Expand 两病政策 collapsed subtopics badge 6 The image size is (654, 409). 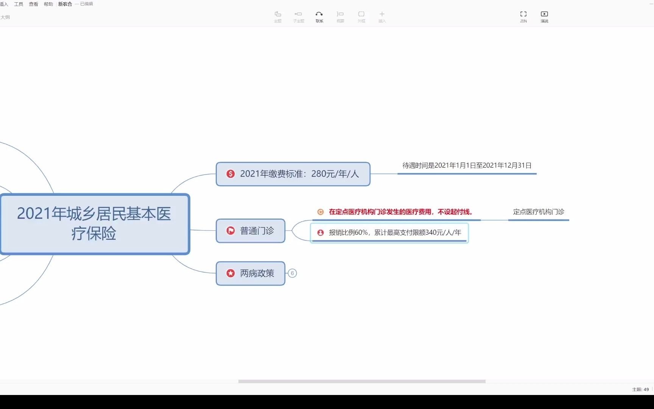292,273
